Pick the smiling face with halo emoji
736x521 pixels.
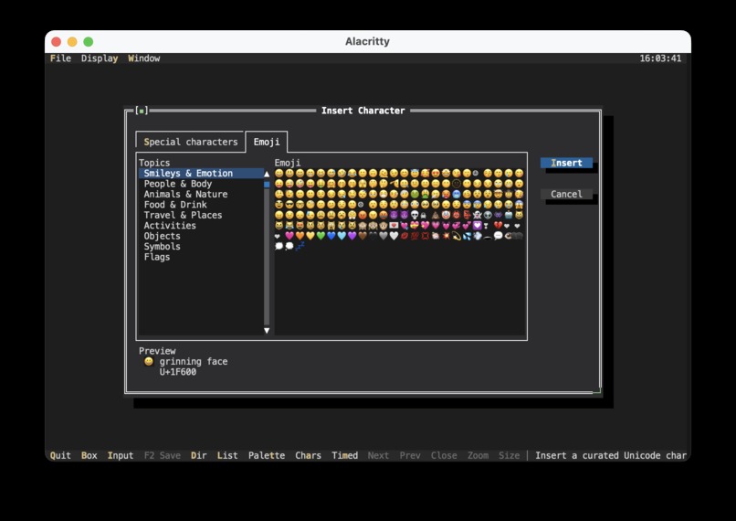415,173
